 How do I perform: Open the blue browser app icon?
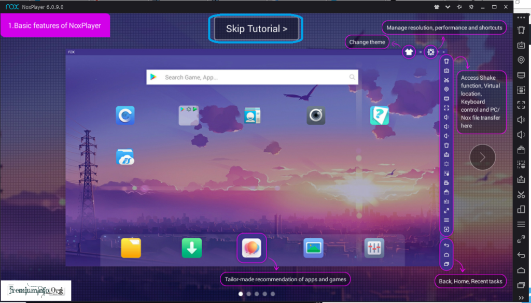coord(125,116)
